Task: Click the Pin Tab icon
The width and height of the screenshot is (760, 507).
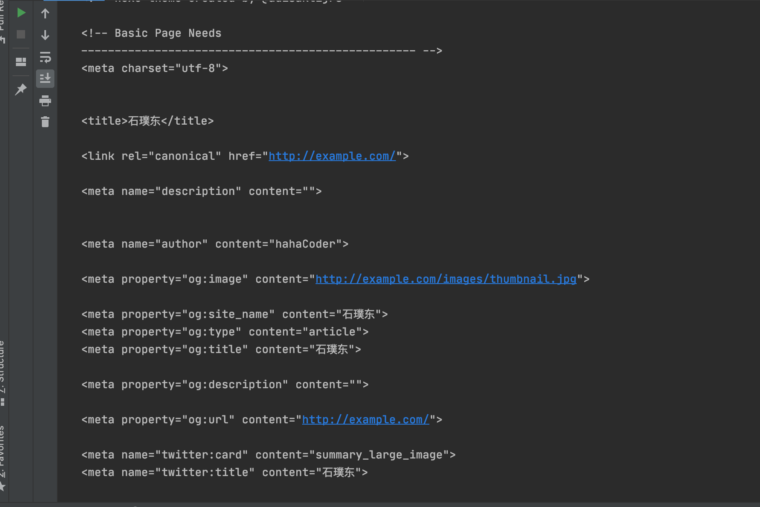Action: [x=21, y=89]
